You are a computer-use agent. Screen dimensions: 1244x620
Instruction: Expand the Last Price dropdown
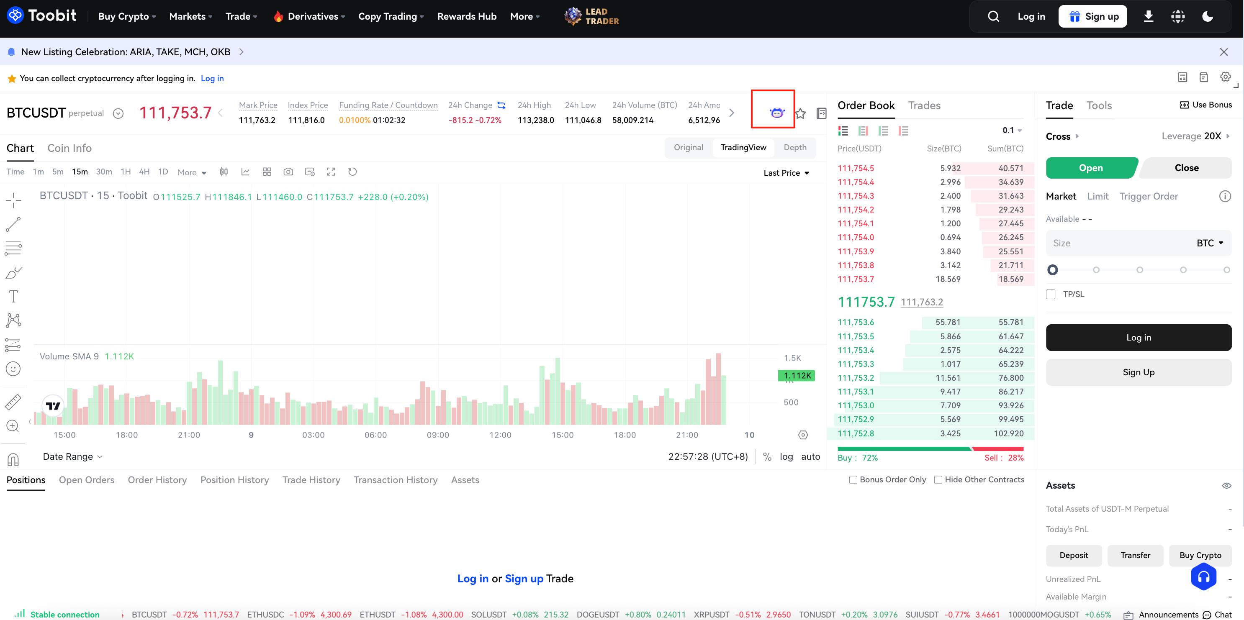pyautogui.click(x=786, y=173)
